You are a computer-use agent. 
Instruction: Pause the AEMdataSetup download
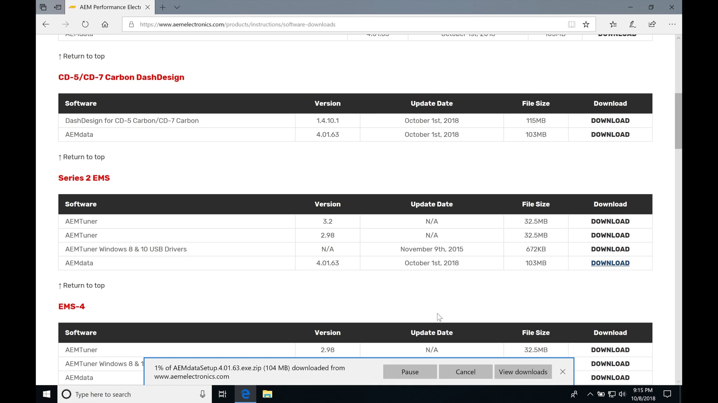(410, 372)
